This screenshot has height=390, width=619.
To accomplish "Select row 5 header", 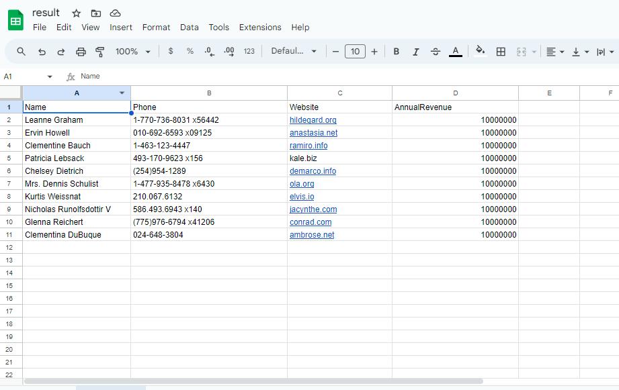I will [11, 158].
